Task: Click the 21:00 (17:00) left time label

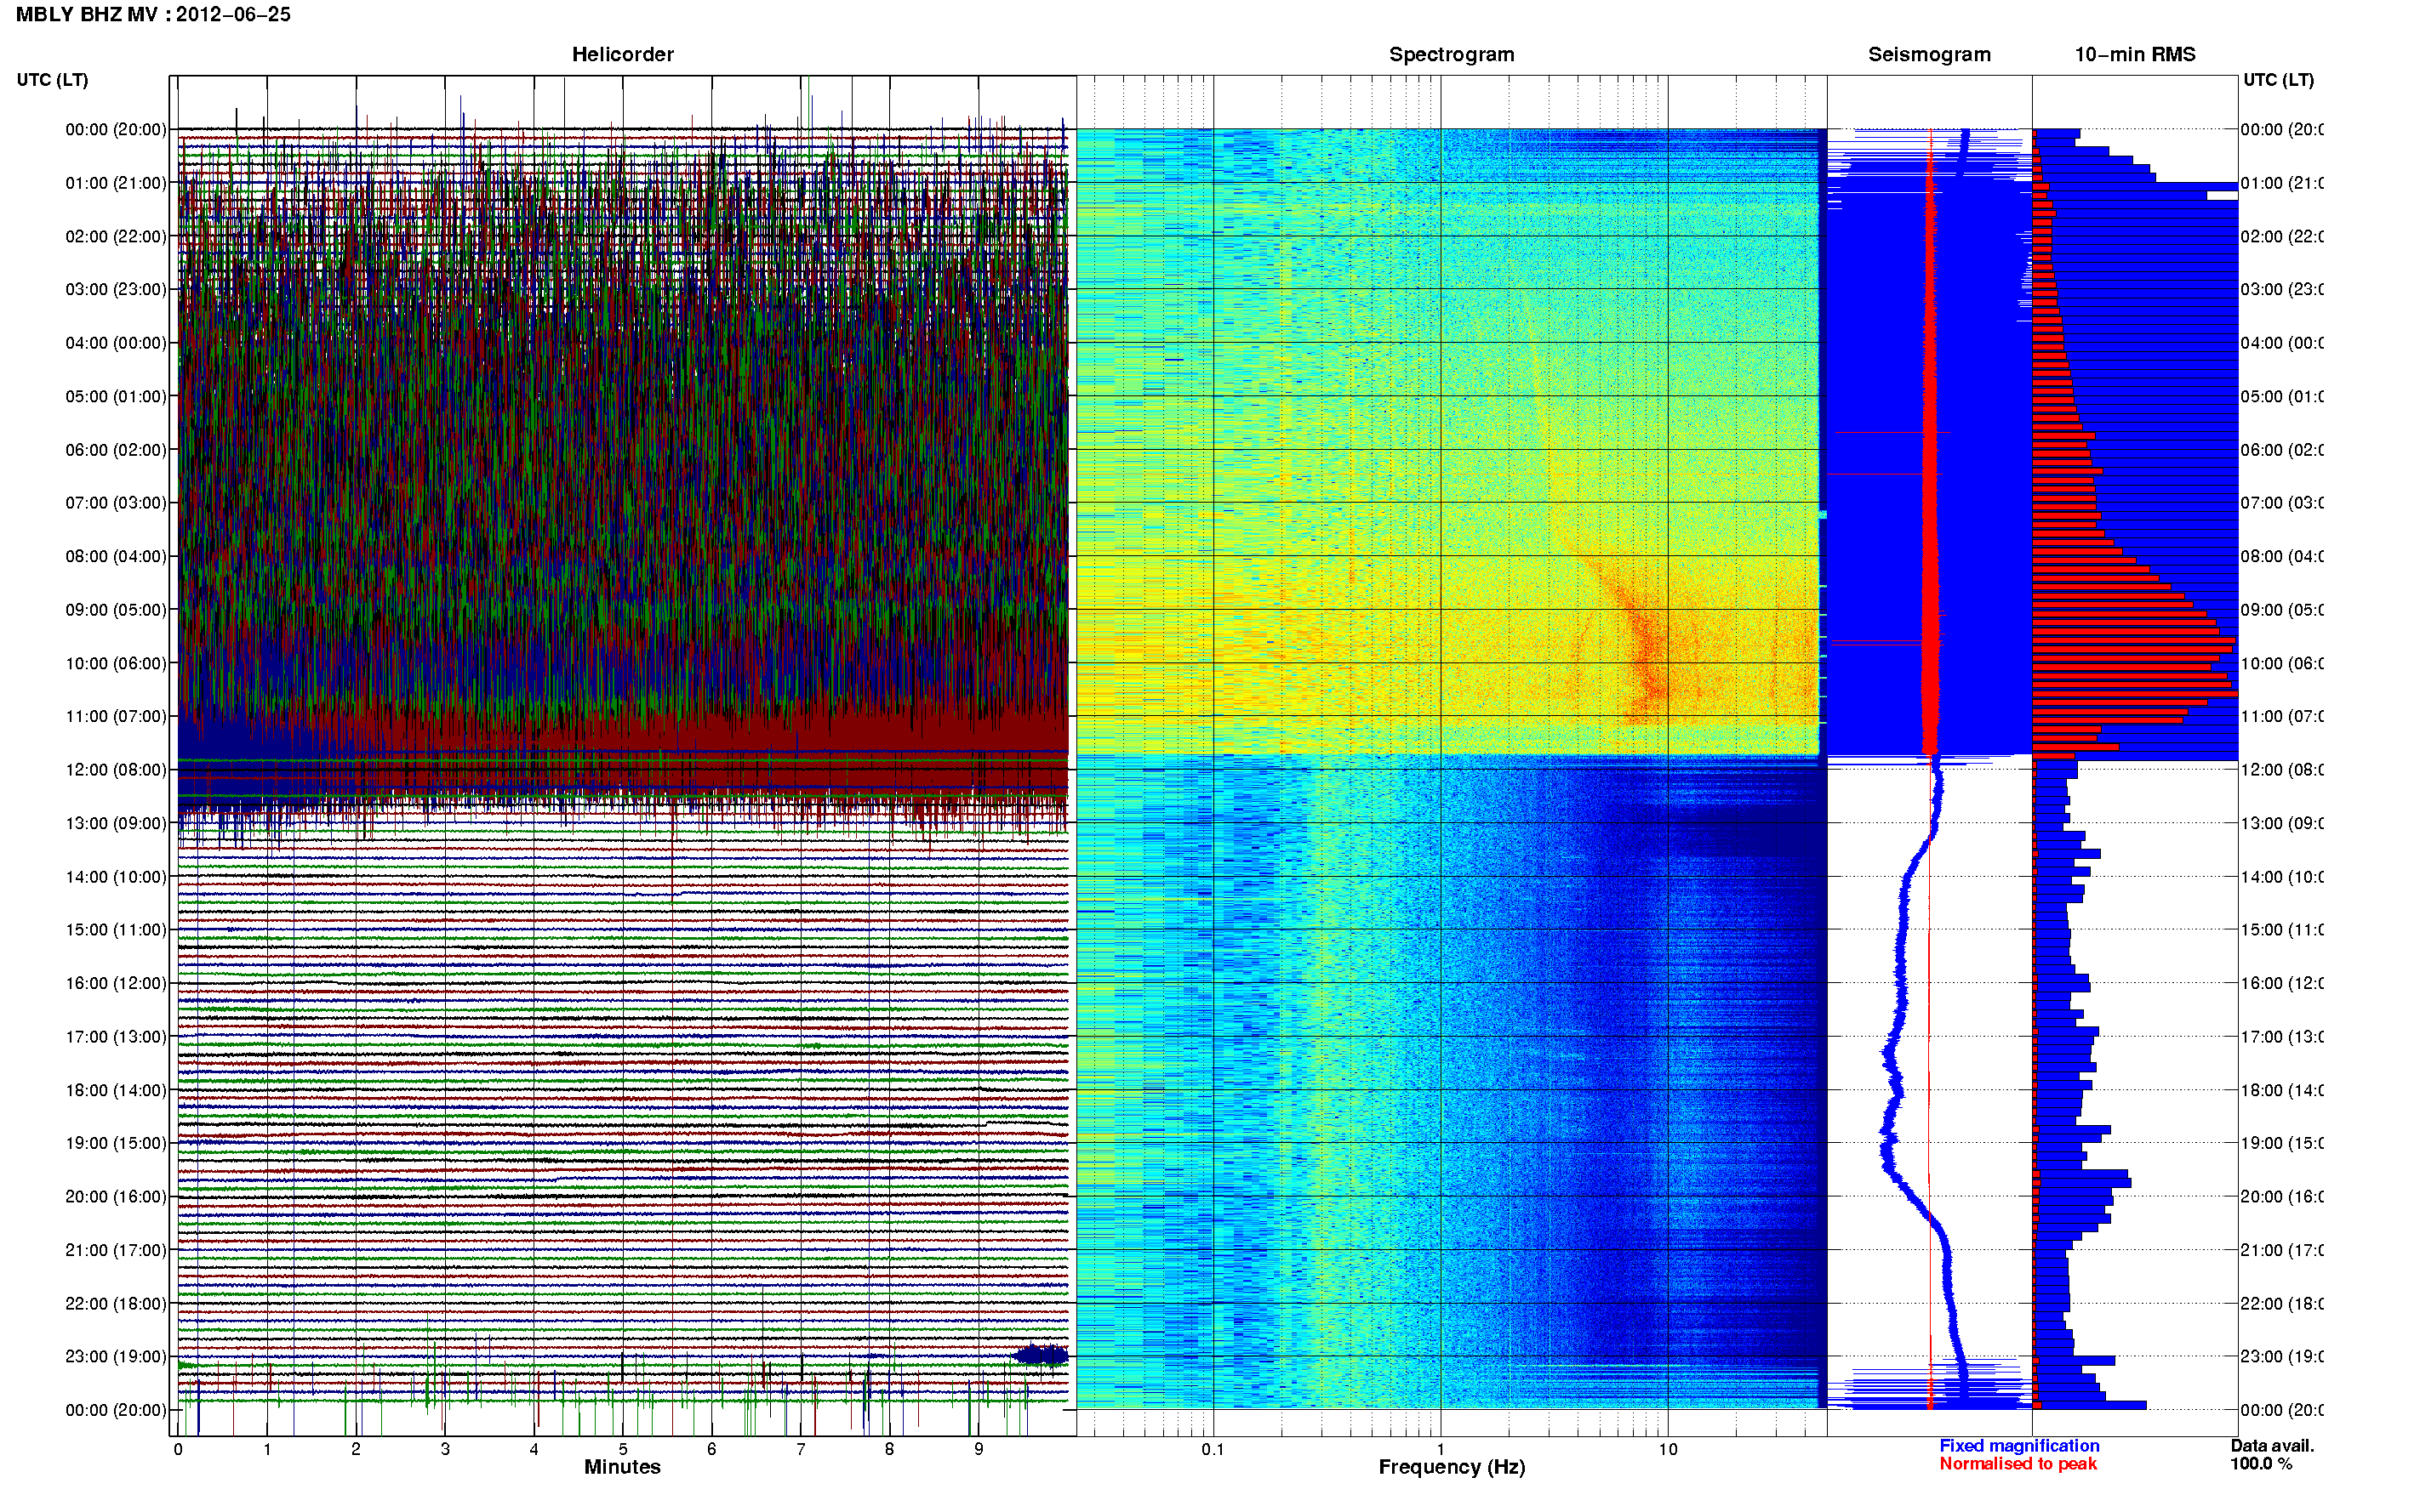Action: 116,1250
